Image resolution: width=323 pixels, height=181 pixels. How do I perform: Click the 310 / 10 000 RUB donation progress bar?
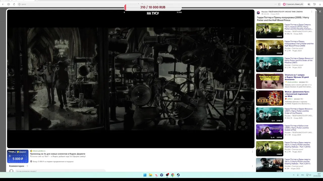coord(153,7)
